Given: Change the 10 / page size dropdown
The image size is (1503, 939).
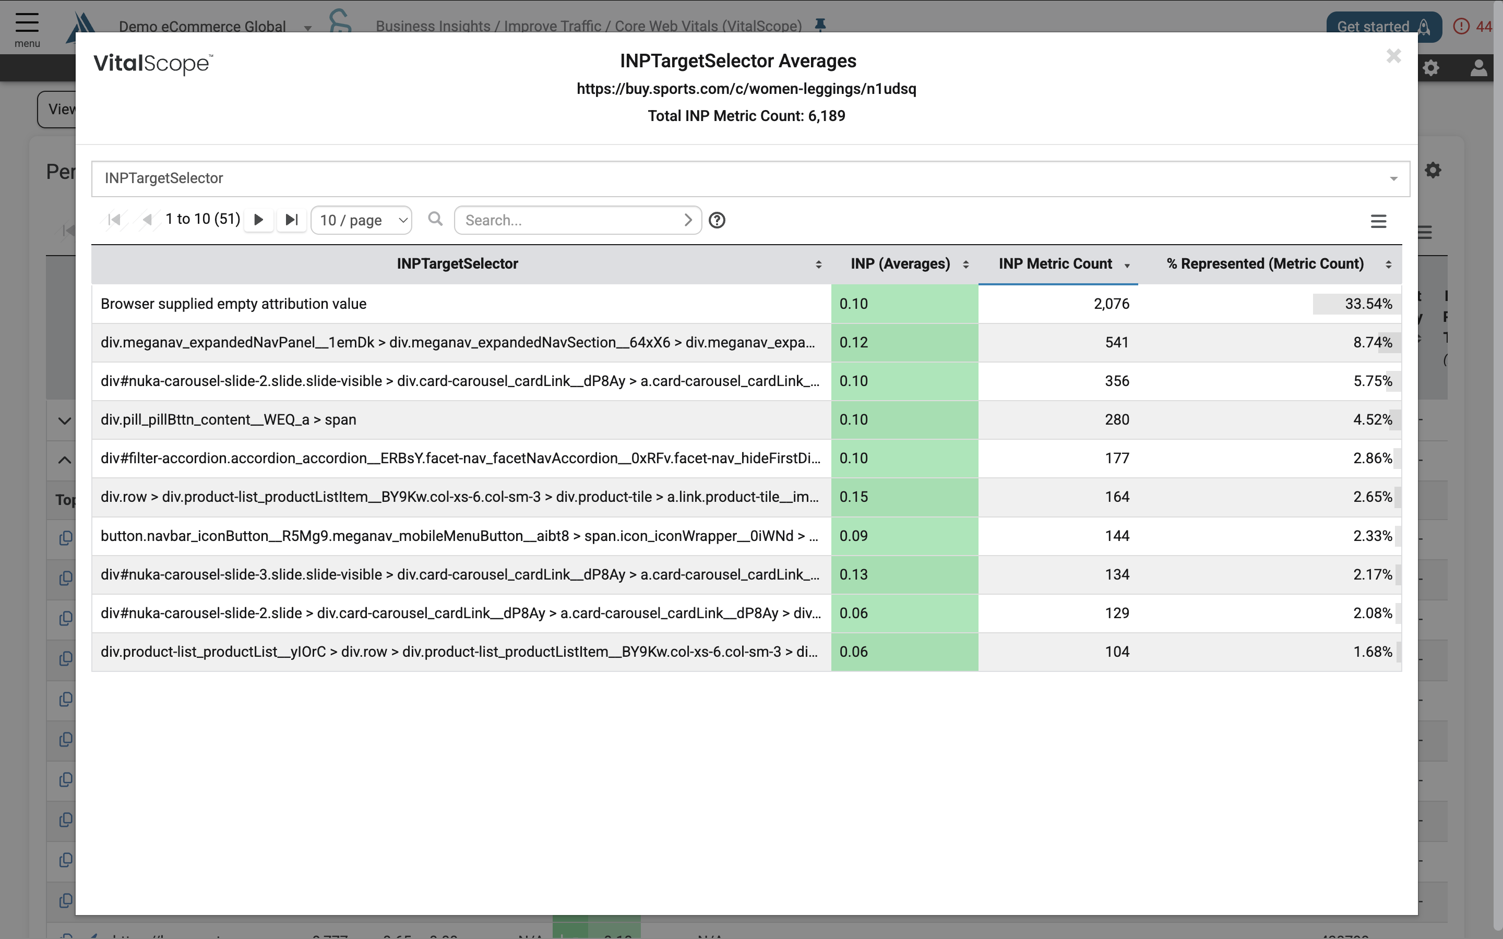Looking at the screenshot, I should pos(362,220).
